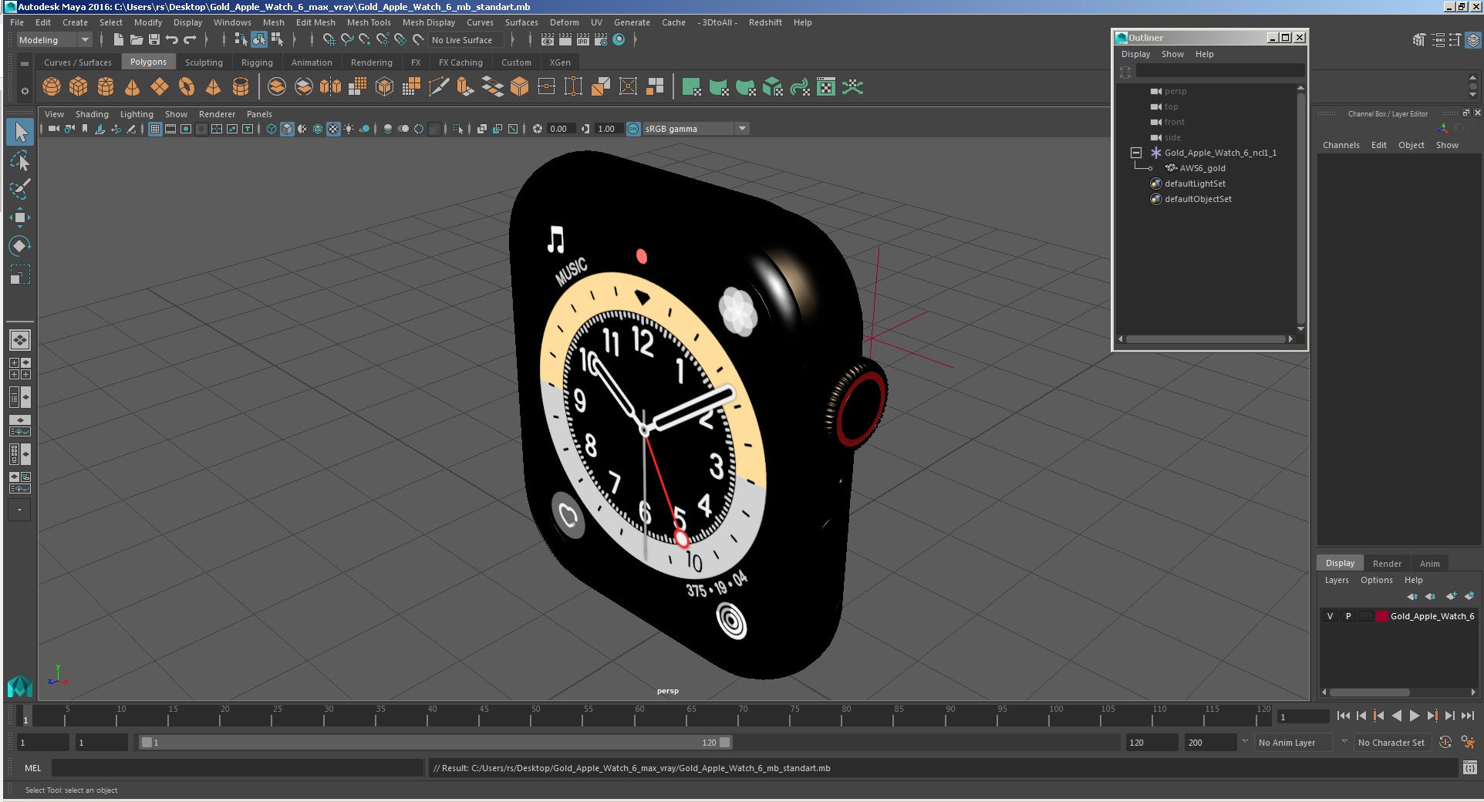Viewport: 1484px width, 802px height.
Task: Click the New Scene icon
Action: pos(118,39)
